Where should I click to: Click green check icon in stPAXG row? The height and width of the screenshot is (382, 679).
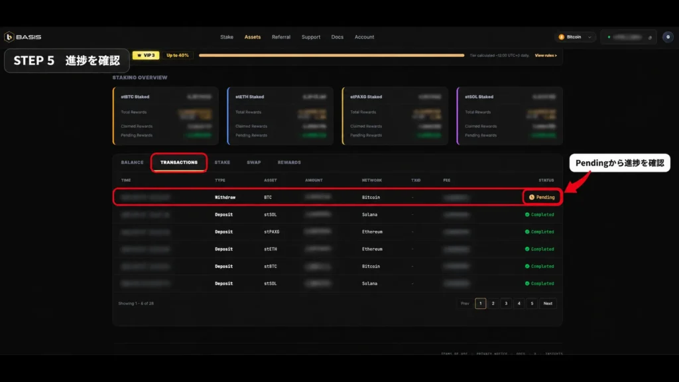click(x=527, y=231)
